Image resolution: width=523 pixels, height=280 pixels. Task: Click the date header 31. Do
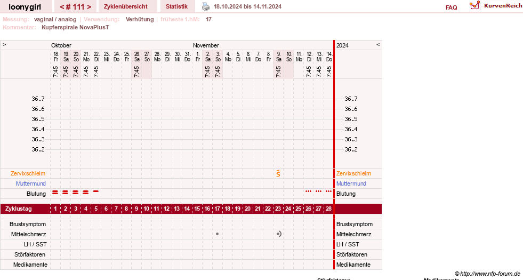point(188,57)
